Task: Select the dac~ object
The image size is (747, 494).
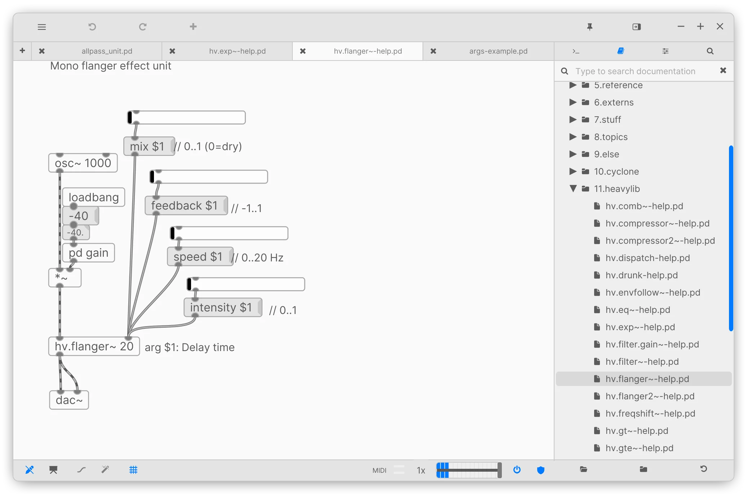Action: [x=69, y=400]
